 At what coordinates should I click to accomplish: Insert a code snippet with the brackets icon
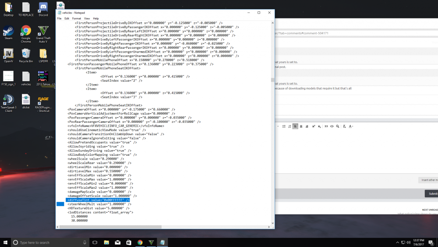(x=332, y=126)
